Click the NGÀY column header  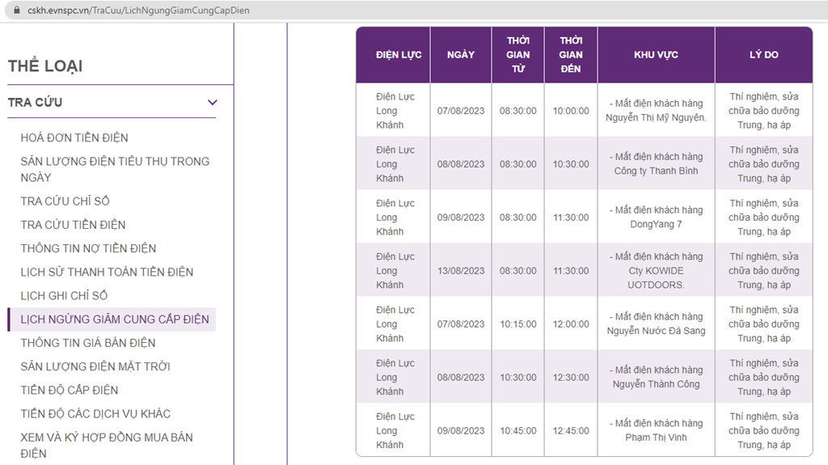pyautogui.click(x=460, y=55)
